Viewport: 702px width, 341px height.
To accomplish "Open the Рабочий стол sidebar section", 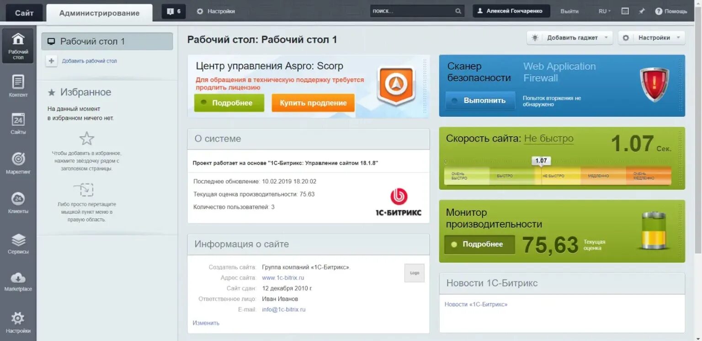I will click(18, 46).
